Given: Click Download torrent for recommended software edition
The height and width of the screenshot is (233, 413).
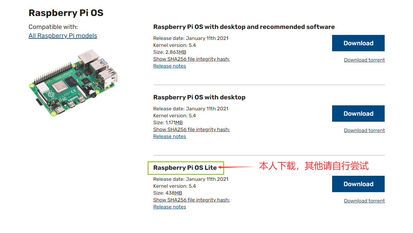Looking at the screenshot, I should point(364,60).
